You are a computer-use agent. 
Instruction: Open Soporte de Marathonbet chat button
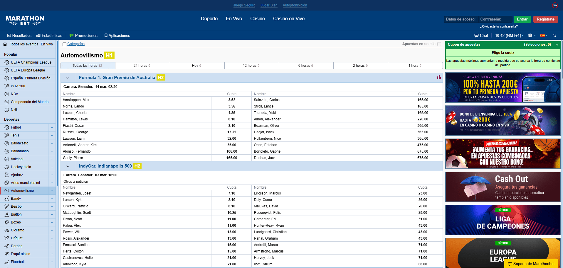pyautogui.click(x=531, y=264)
